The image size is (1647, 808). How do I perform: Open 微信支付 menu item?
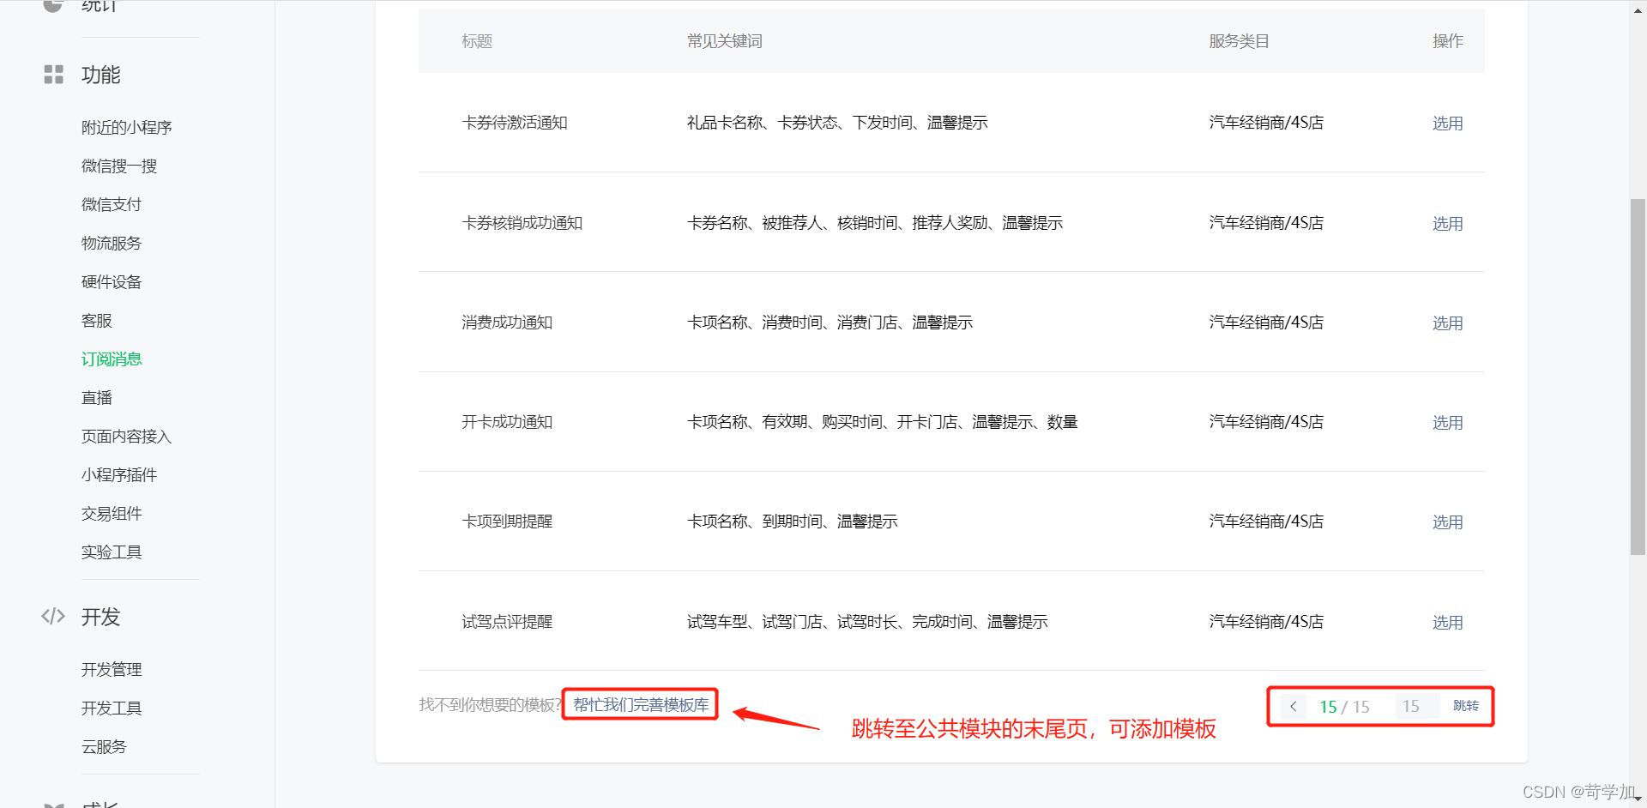click(x=112, y=204)
